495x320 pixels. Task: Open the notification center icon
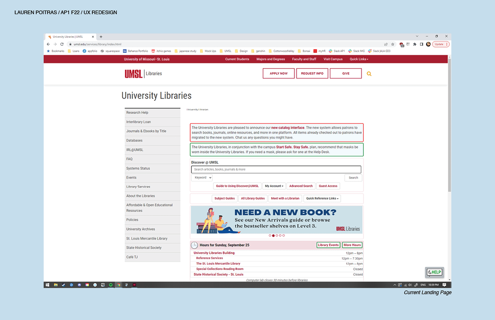(444, 285)
